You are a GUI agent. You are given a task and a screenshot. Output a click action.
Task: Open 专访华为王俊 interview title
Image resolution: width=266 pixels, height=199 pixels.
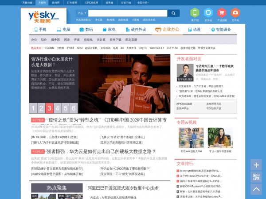click(x=215, y=68)
